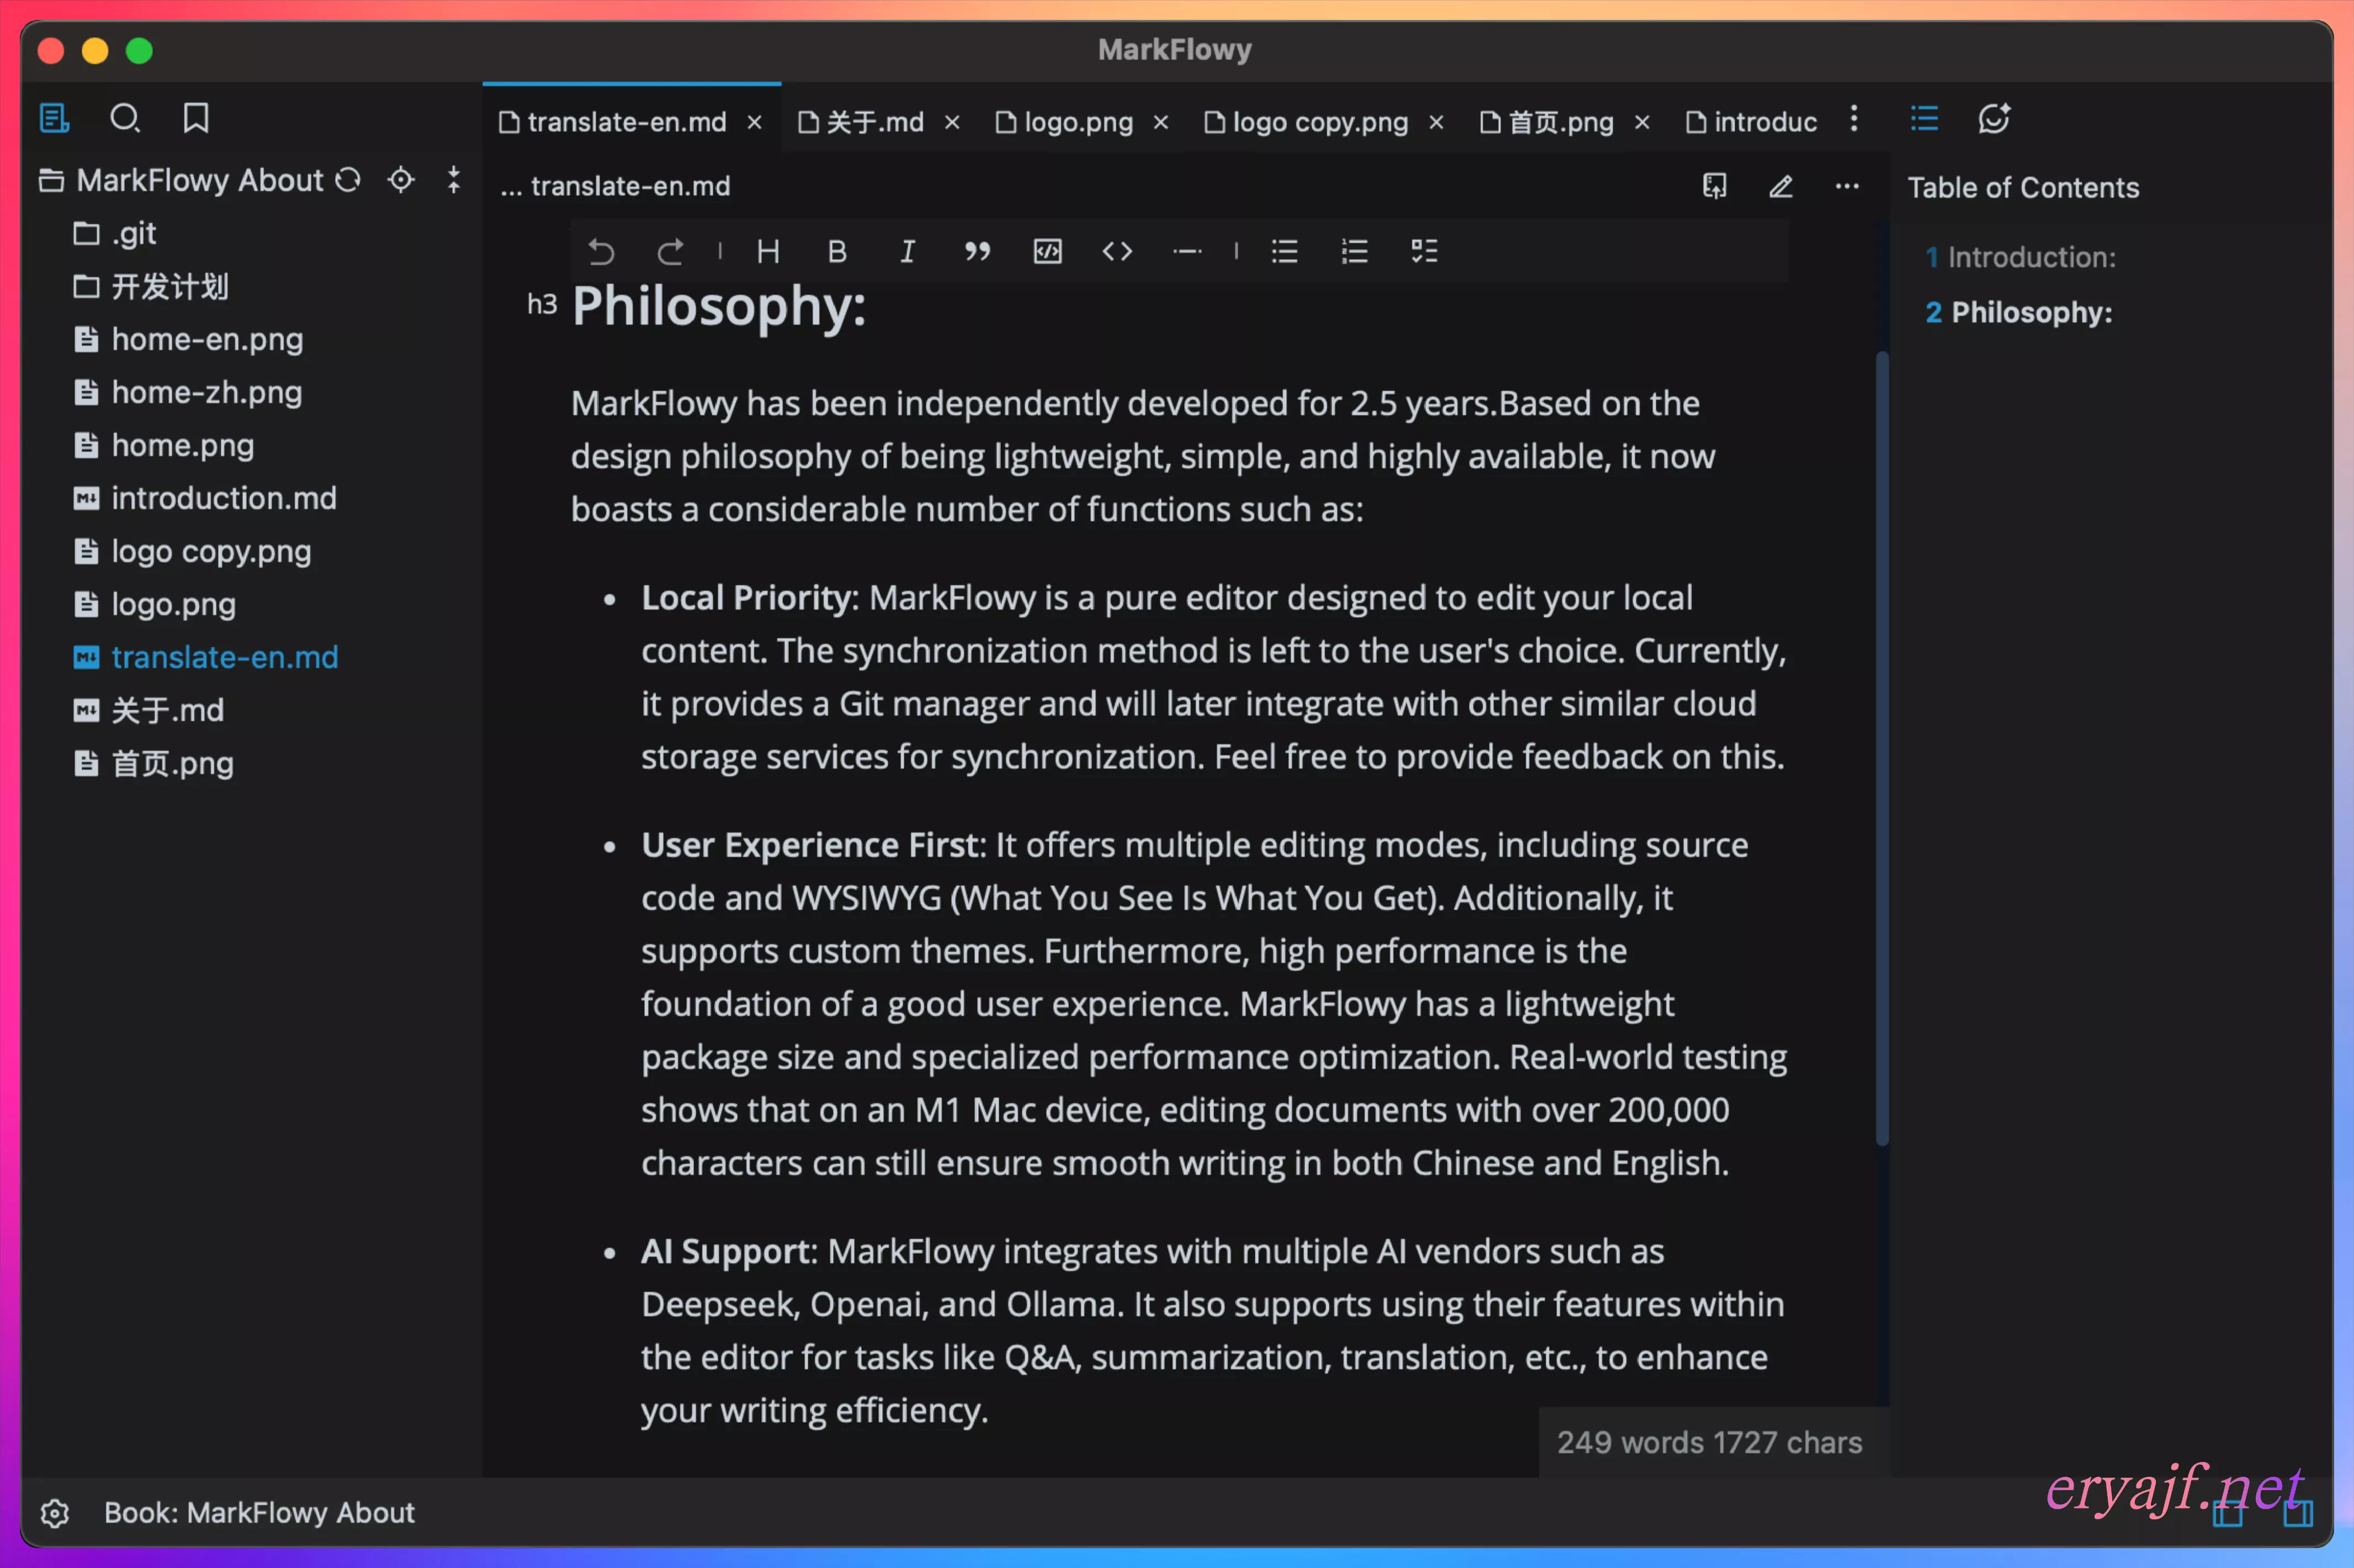Image resolution: width=2354 pixels, height=1568 pixels.
Task: Click the word count status indicator
Action: (x=1709, y=1442)
